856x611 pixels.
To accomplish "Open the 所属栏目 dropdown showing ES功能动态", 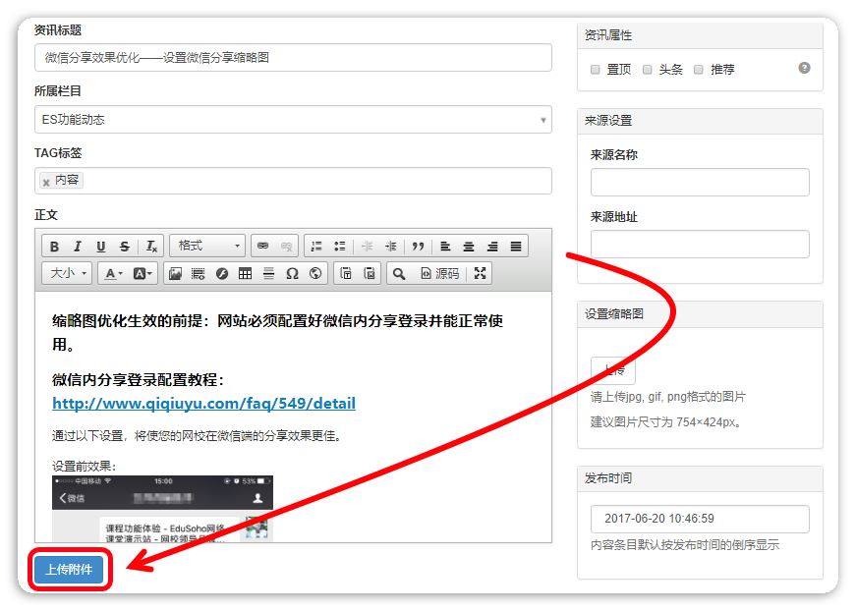I will coord(293,120).
